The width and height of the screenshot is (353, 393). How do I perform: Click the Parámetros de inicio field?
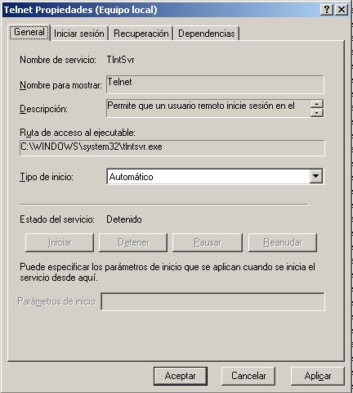click(212, 301)
